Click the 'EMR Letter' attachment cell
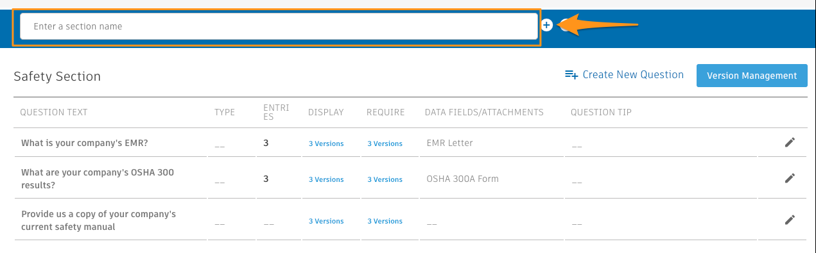 click(449, 143)
